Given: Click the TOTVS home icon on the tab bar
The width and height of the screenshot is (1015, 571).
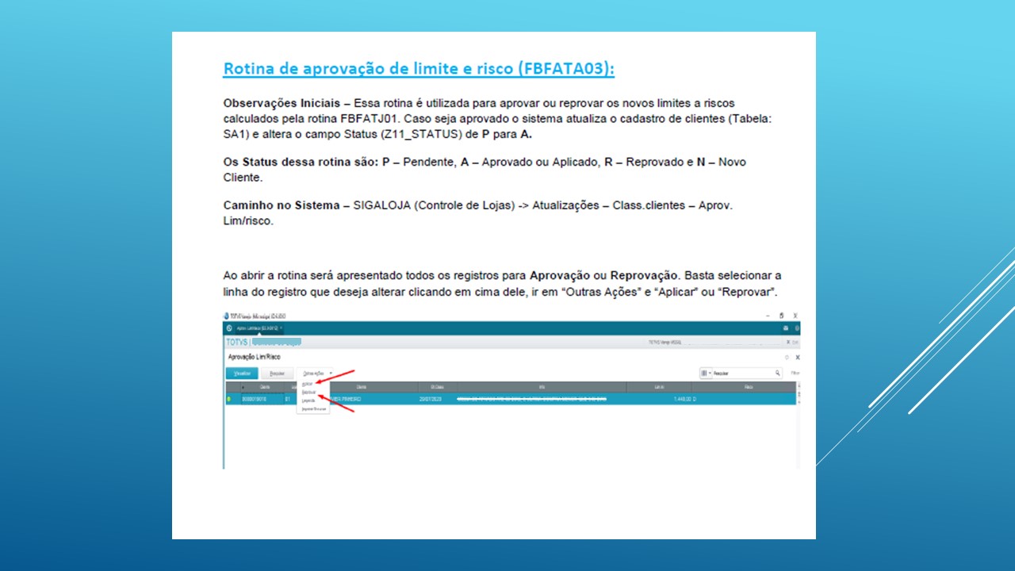Looking at the screenshot, I should coord(229,328).
